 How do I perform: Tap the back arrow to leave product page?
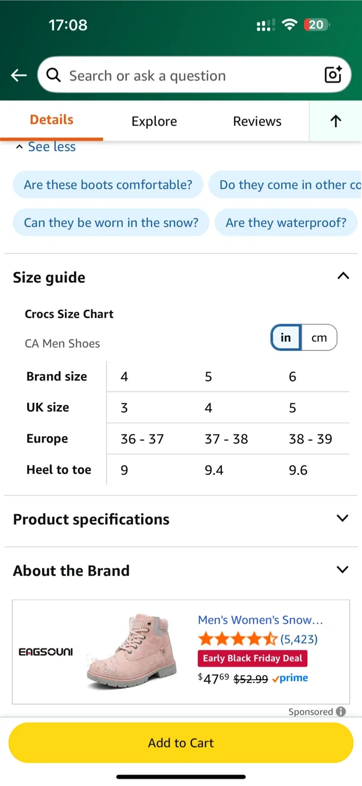(x=18, y=75)
